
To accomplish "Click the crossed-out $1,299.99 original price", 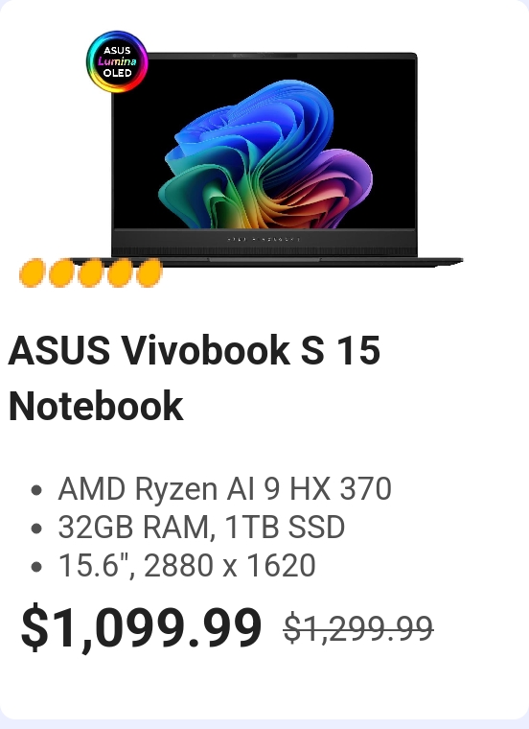I will 358,628.
